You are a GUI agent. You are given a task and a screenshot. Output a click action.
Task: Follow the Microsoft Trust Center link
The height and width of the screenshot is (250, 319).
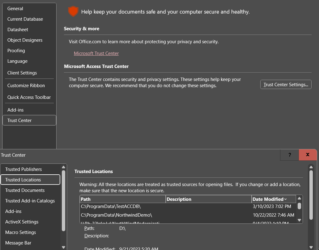point(96,53)
